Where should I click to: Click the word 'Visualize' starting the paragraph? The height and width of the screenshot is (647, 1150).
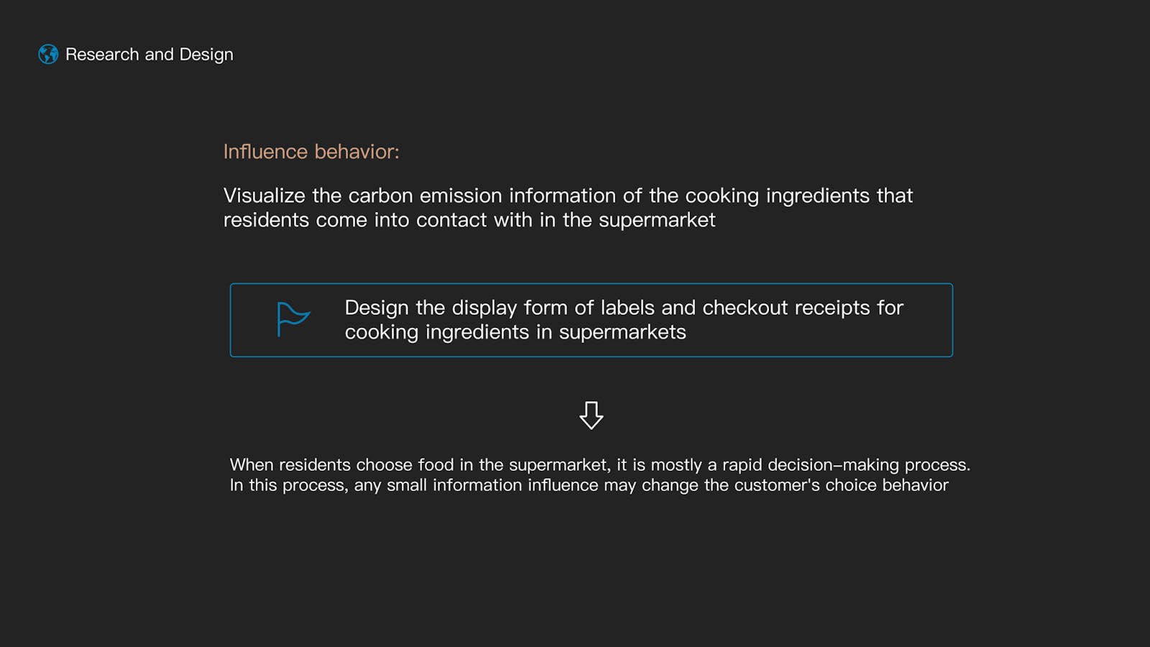point(264,196)
